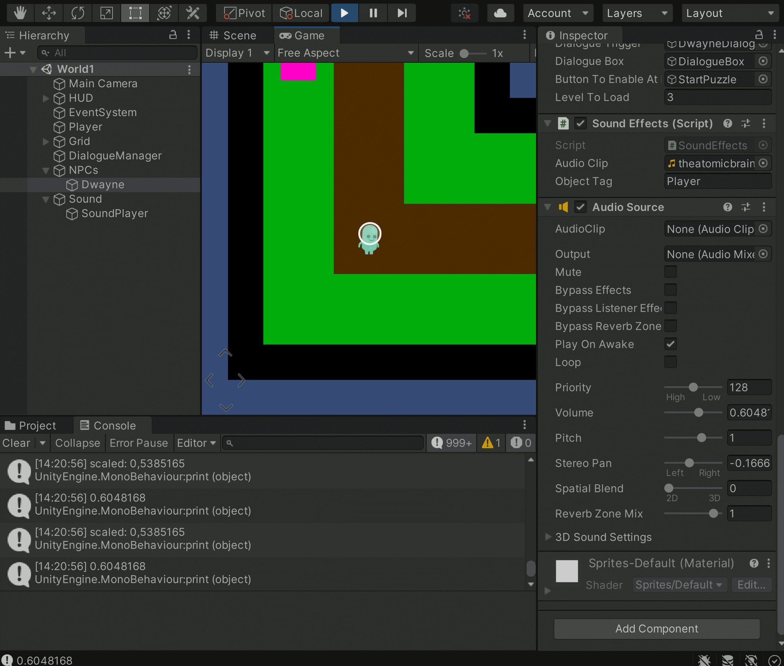Image resolution: width=784 pixels, height=666 pixels.
Task: Click the Step frame button
Action: pos(402,13)
